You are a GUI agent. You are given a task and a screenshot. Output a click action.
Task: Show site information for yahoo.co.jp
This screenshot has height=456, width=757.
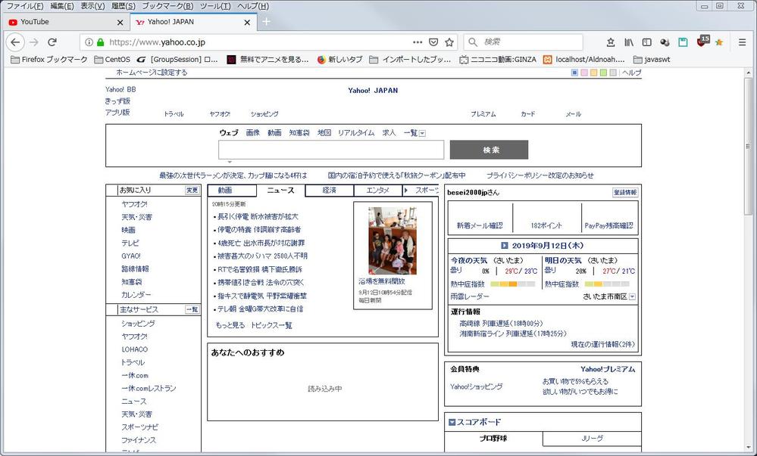(89, 42)
